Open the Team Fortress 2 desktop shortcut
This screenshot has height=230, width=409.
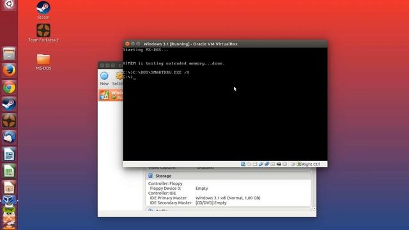point(43,33)
